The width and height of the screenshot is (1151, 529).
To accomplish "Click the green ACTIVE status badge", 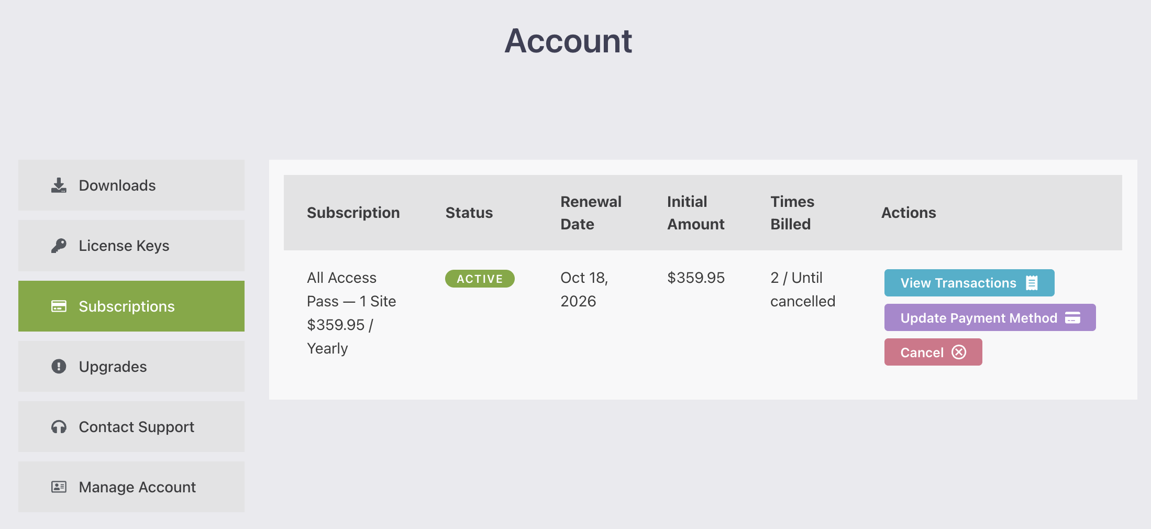I will pyautogui.click(x=480, y=279).
